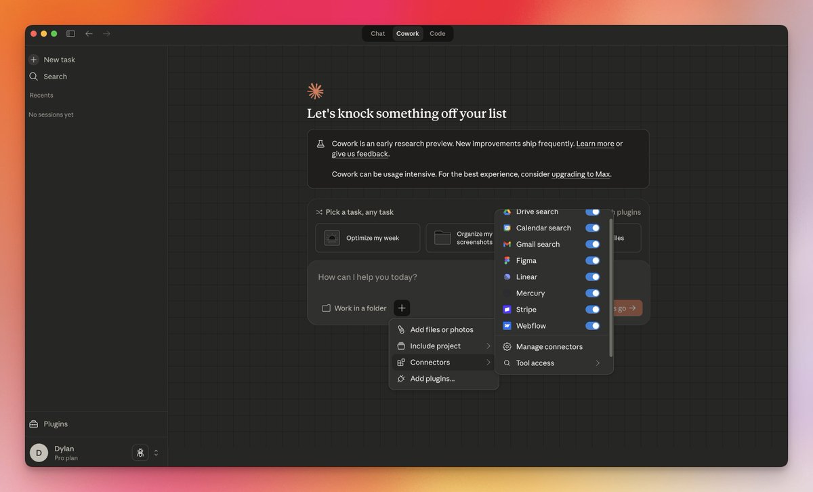Click the Figma connector icon
813x492 pixels.
507,261
